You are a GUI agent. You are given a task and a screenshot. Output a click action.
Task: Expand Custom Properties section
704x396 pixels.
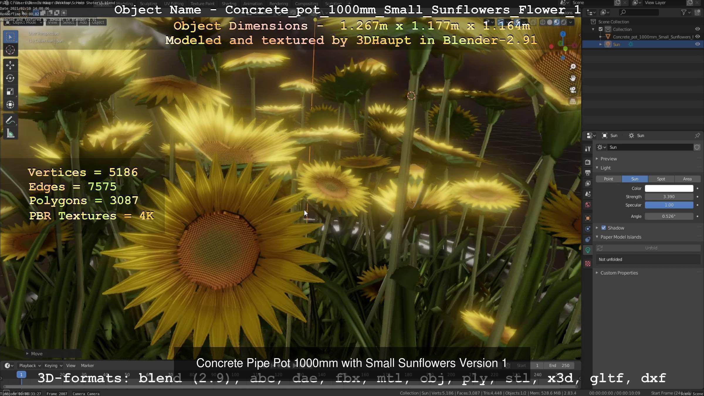point(619,273)
